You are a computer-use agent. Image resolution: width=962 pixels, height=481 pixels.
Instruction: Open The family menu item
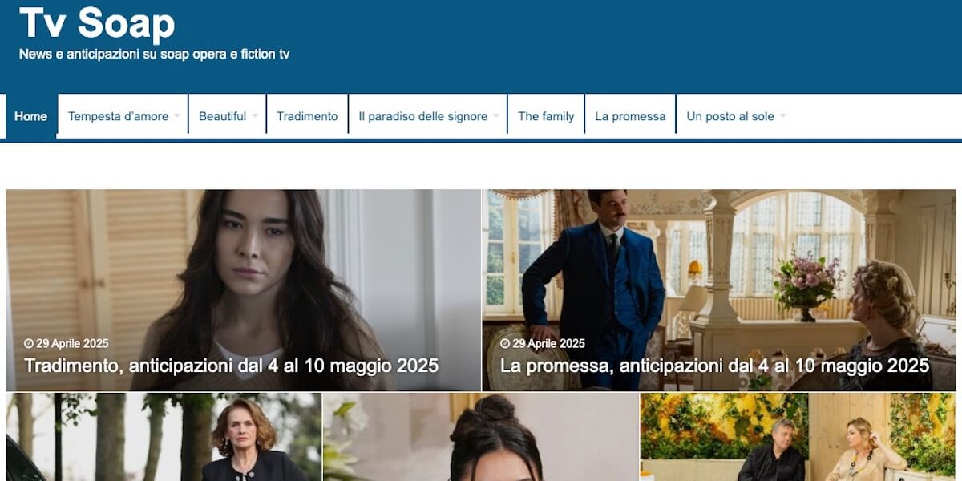546,116
